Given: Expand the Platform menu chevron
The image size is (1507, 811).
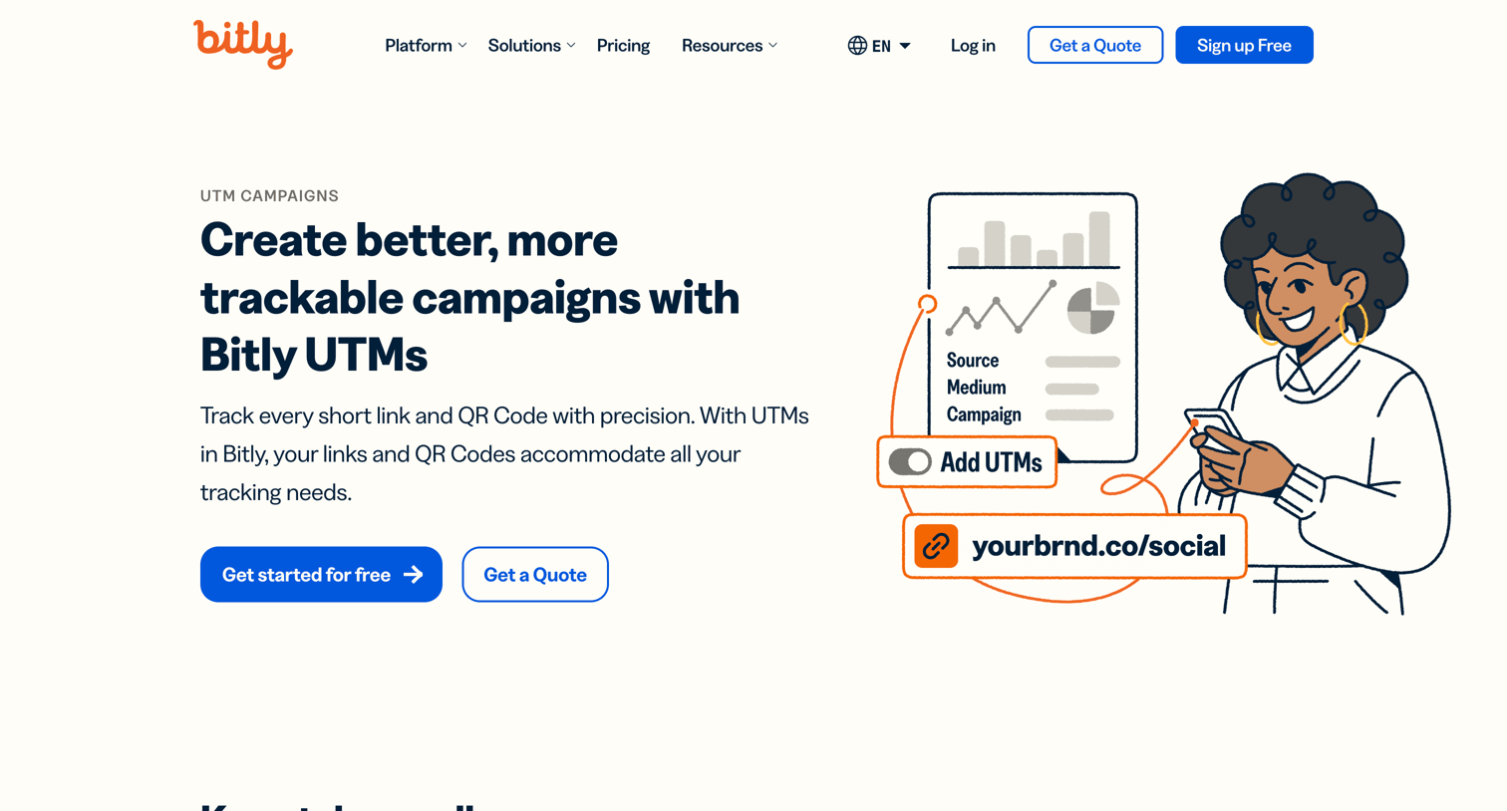Looking at the screenshot, I should (x=462, y=46).
